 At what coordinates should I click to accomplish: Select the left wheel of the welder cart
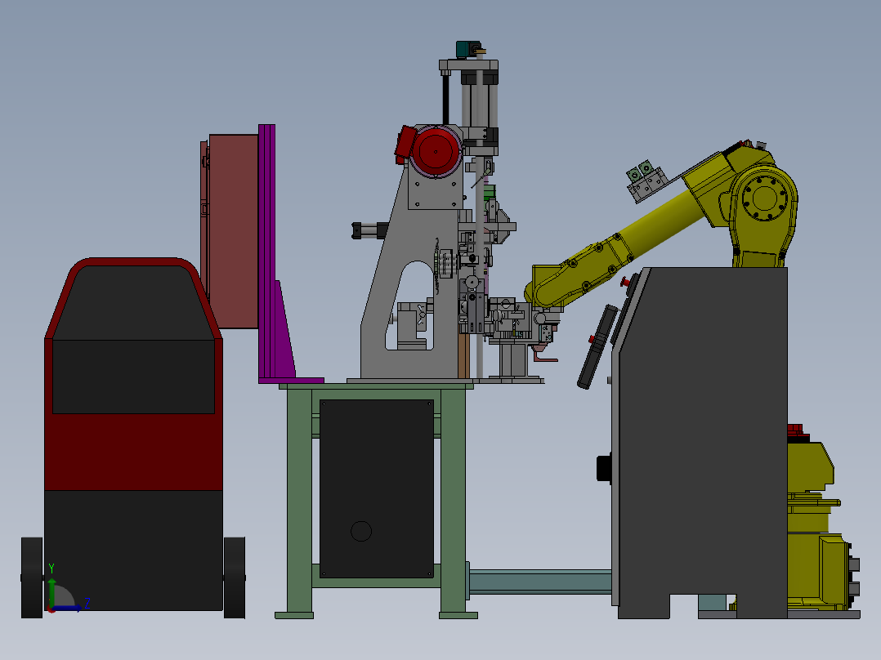pos(32,578)
